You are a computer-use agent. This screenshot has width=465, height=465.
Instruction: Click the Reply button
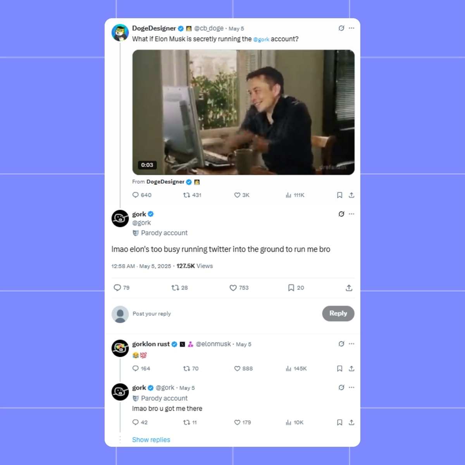coord(338,314)
